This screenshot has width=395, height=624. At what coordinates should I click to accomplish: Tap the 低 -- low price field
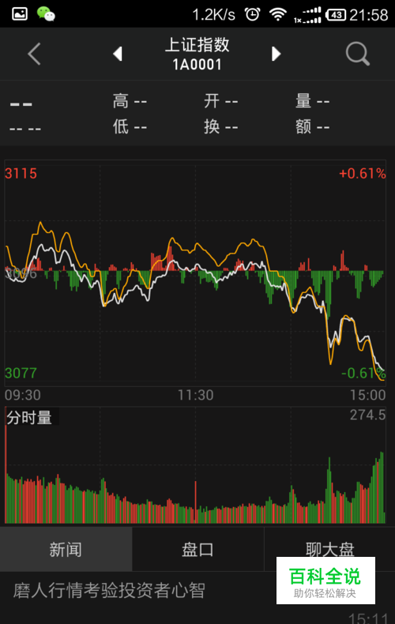[130, 127]
